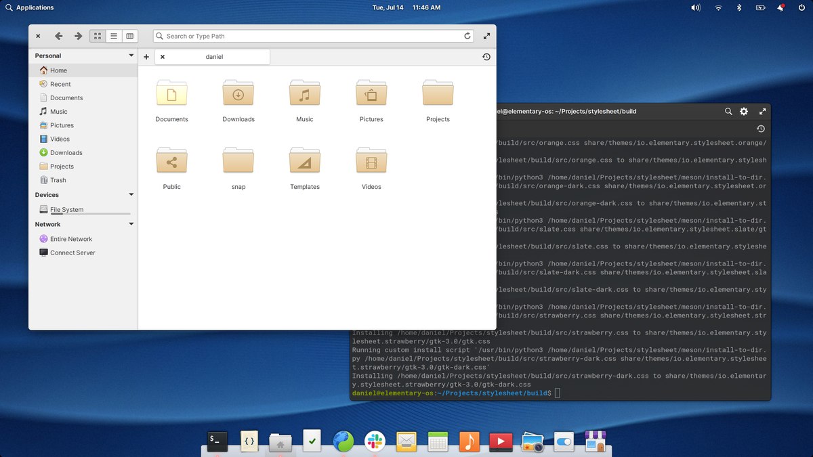The height and width of the screenshot is (457, 813).
Task: Go back in Files navigation
Action: pyautogui.click(x=59, y=36)
